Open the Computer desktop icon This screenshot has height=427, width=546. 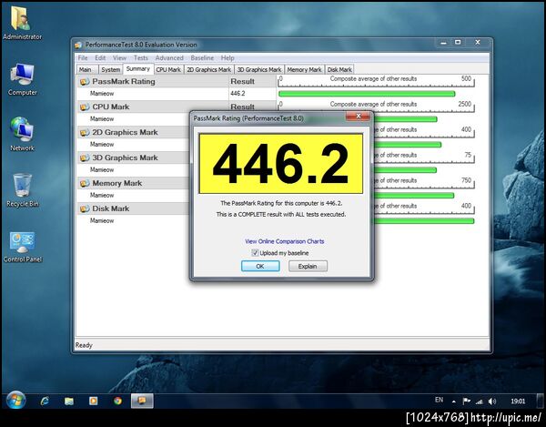coord(22,79)
